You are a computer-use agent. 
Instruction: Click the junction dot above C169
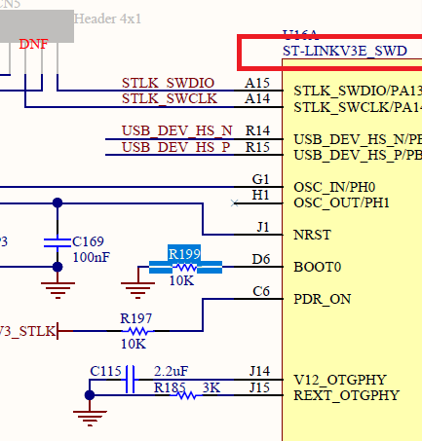(x=58, y=202)
